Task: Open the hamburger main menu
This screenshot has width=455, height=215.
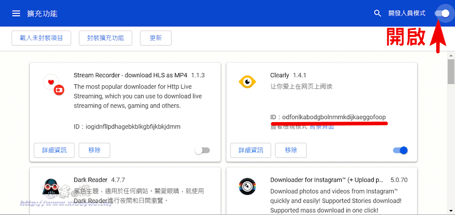Action: 16,13
